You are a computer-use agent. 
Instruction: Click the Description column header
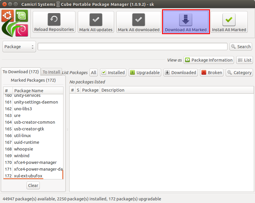[177, 90]
